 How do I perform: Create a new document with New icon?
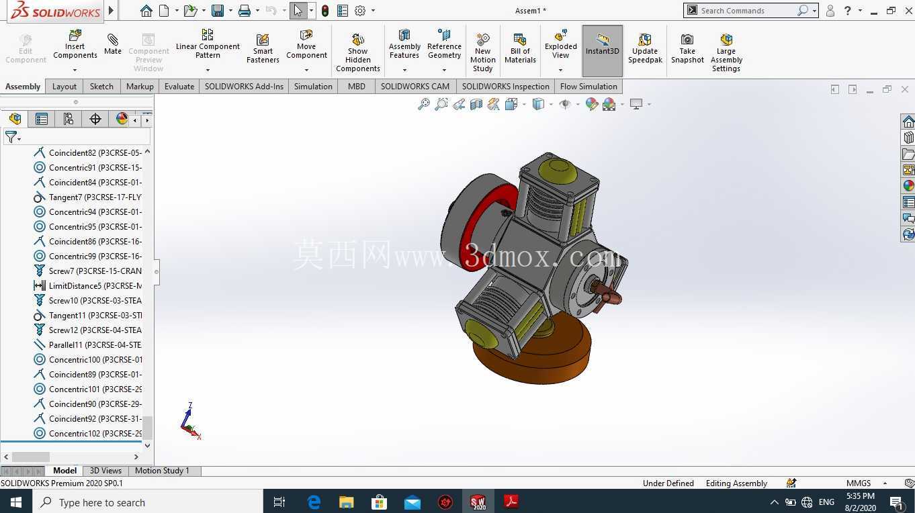coord(165,11)
